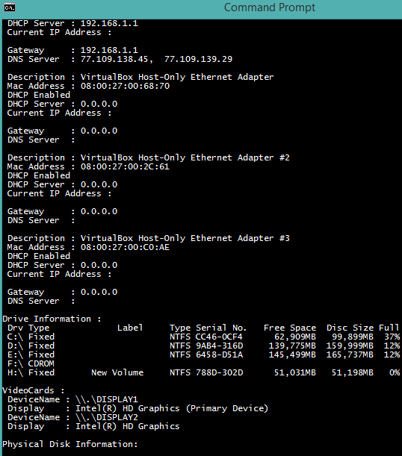402x456 pixels.
Task: Select Mac Address 08:00:27:00:2C:61
Action: pos(88,166)
